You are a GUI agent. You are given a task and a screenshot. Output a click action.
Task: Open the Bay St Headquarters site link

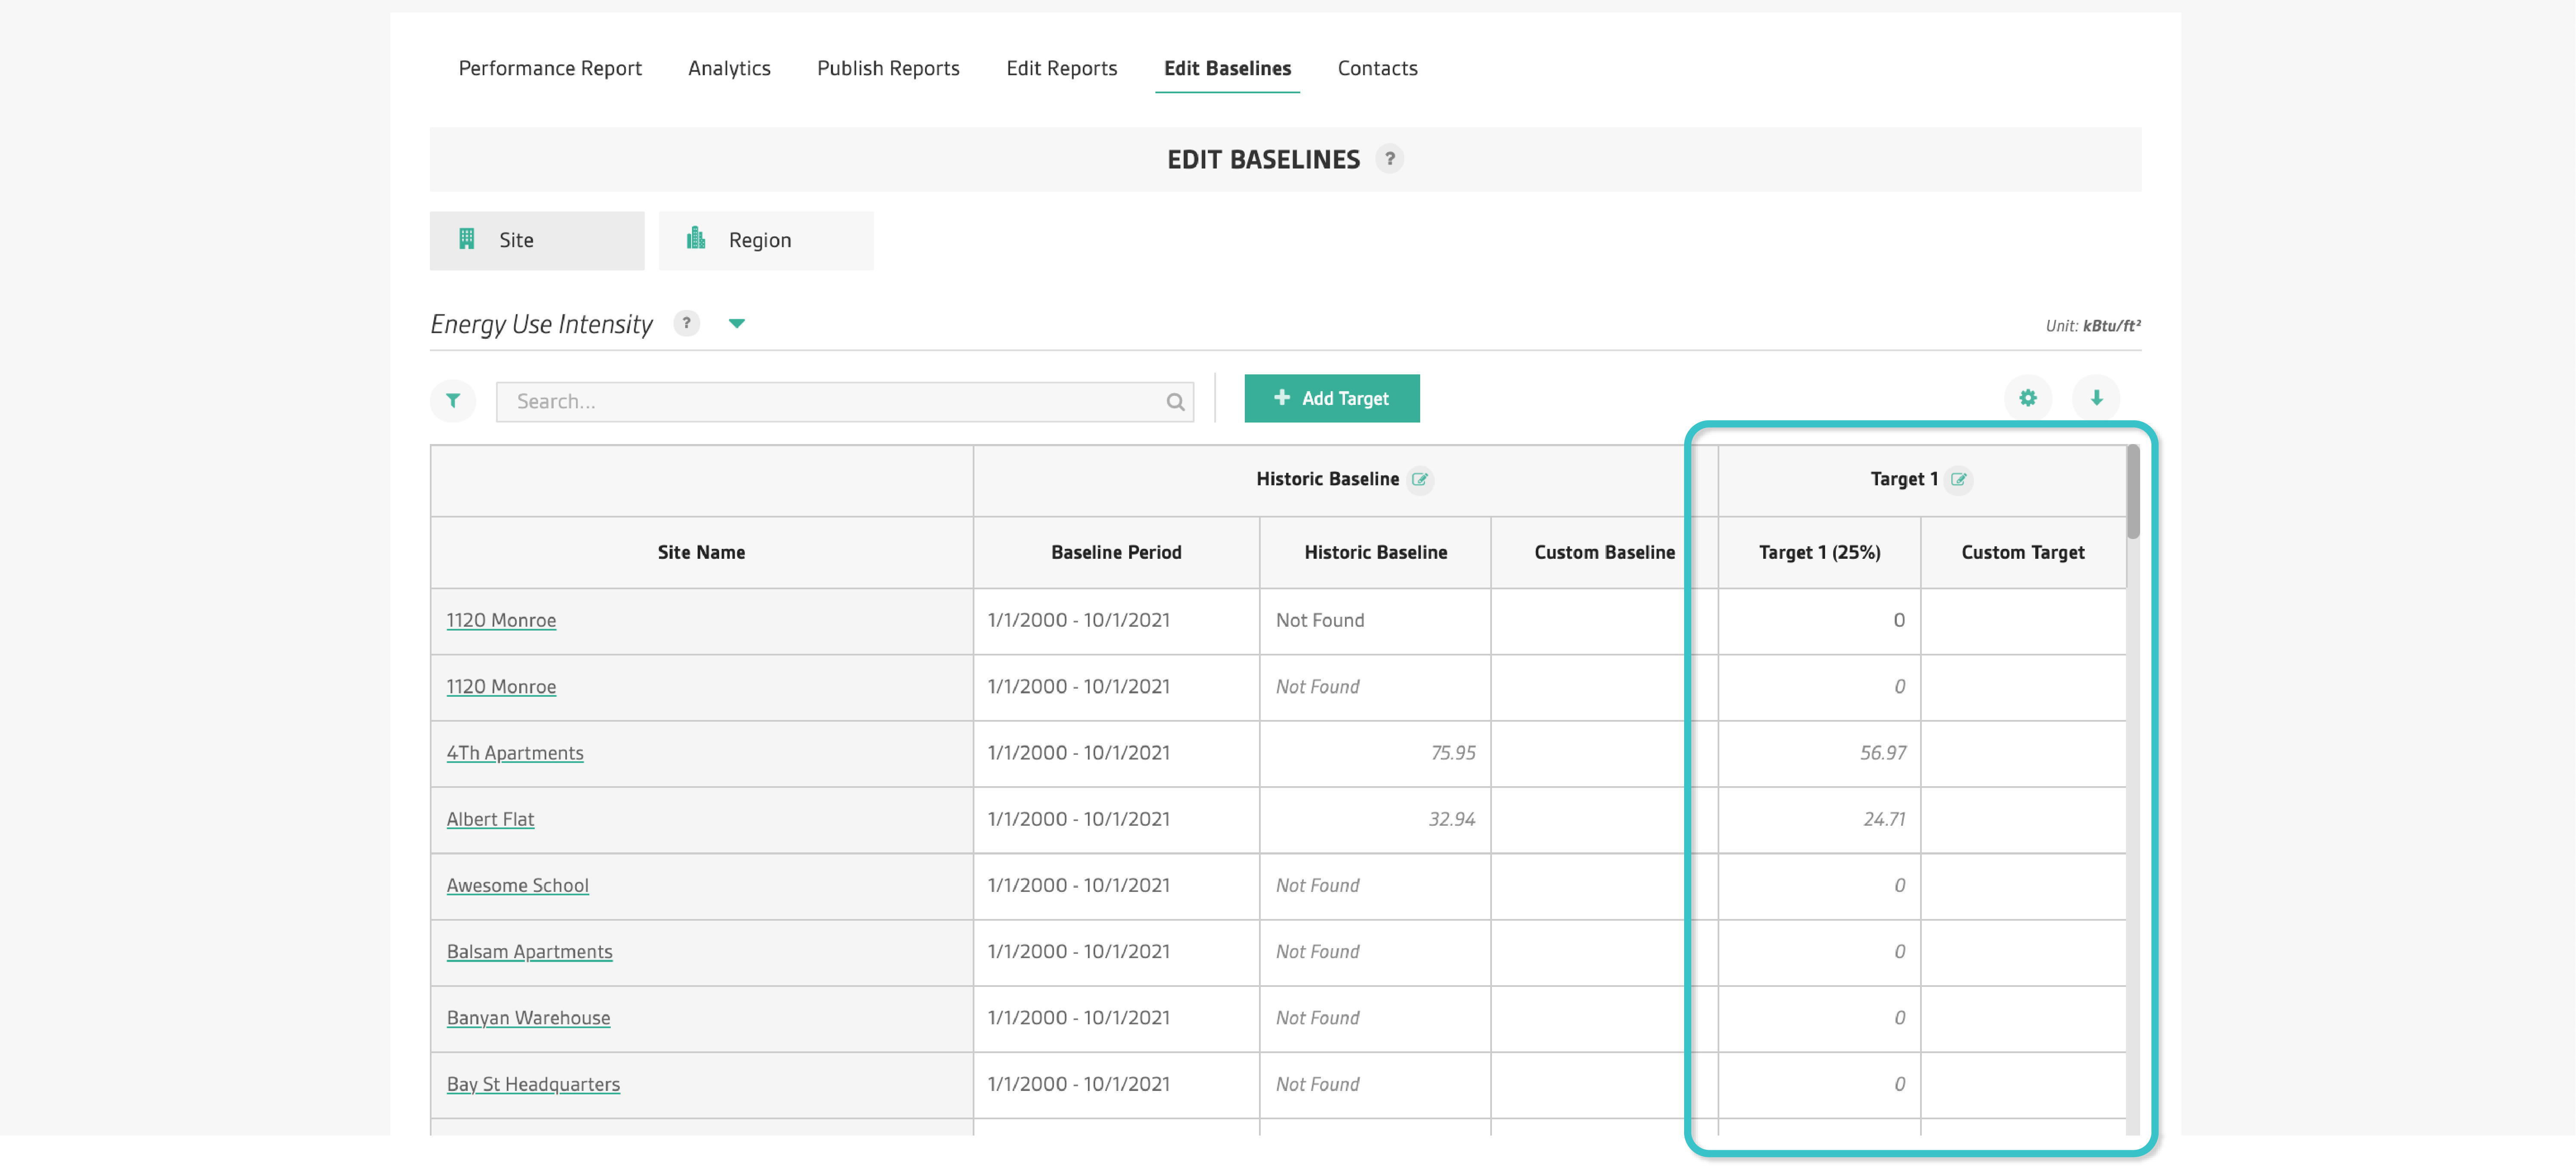point(533,1084)
